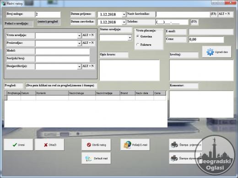This screenshot has width=238, height=178.
Task: Click the Opis kvara text area
Action: point(130,70)
